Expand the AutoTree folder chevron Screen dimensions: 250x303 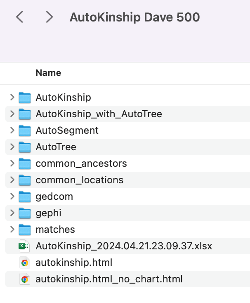12,147
